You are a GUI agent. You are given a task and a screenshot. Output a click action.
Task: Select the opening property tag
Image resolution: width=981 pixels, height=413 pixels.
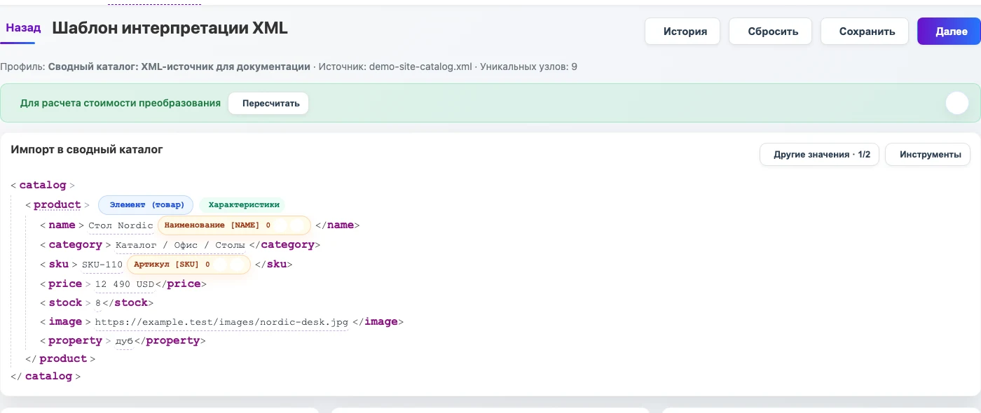[75, 341]
